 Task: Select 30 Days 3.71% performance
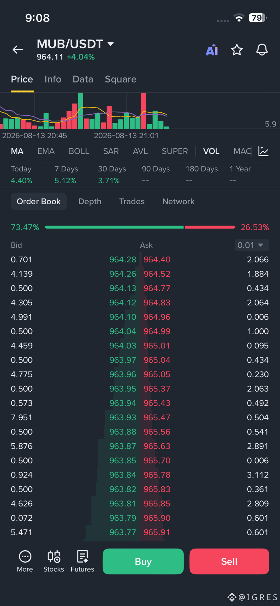[112, 174]
